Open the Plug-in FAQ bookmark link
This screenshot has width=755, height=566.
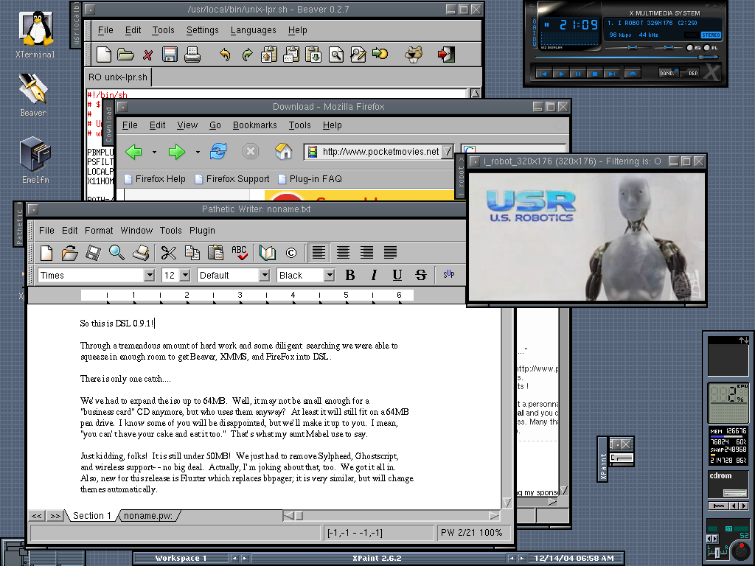tap(310, 179)
